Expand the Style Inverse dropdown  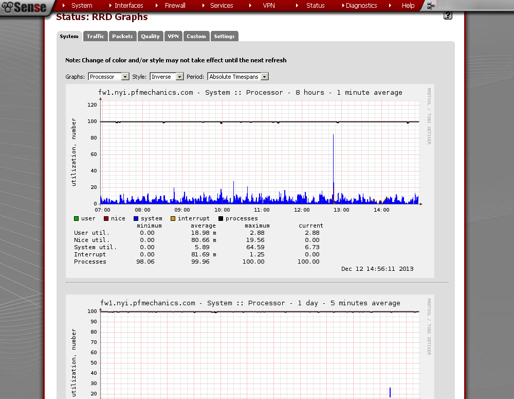(x=167, y=77)
